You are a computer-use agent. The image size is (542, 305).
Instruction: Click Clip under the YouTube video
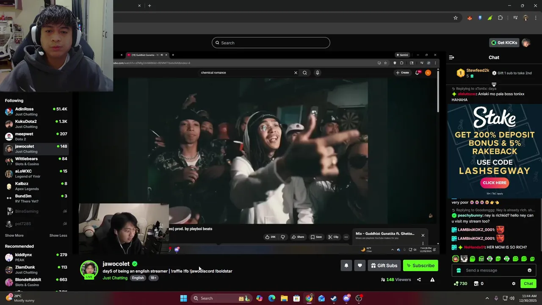tap(333, 237)
